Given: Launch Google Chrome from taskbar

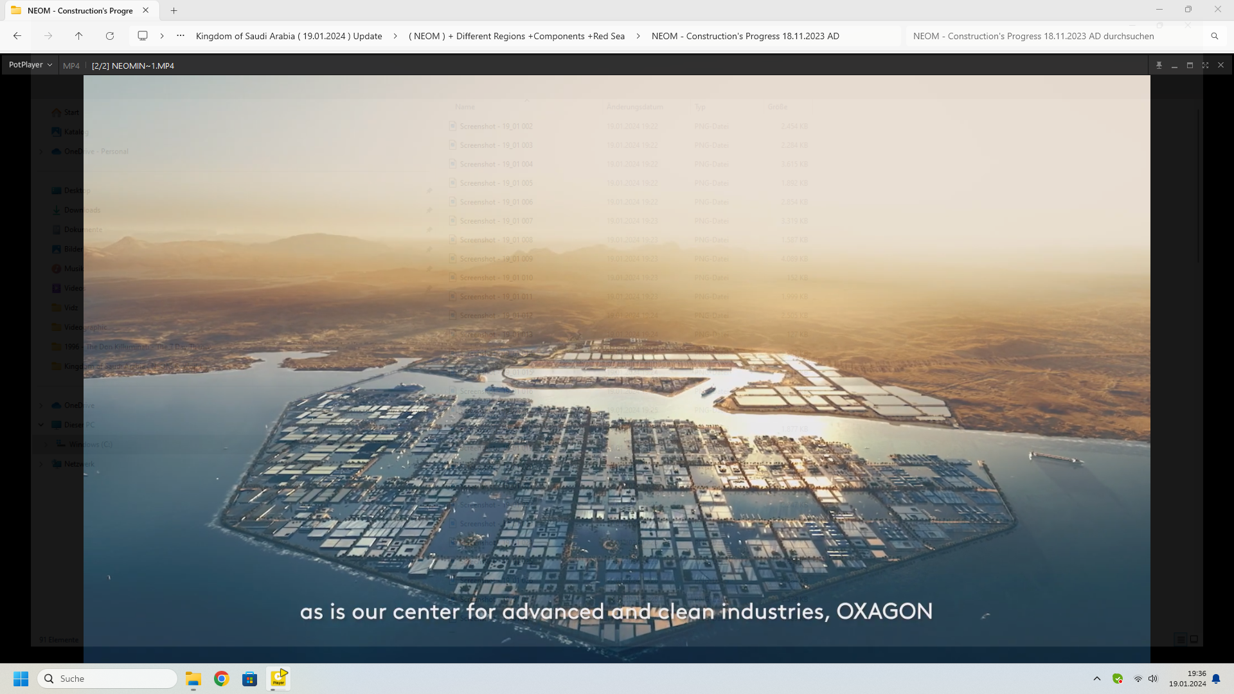Looking at the screenshot, I should [222, 679].
